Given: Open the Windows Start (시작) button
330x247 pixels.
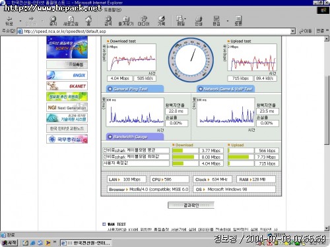Looking at the screenshot, I should pos(9,242).
